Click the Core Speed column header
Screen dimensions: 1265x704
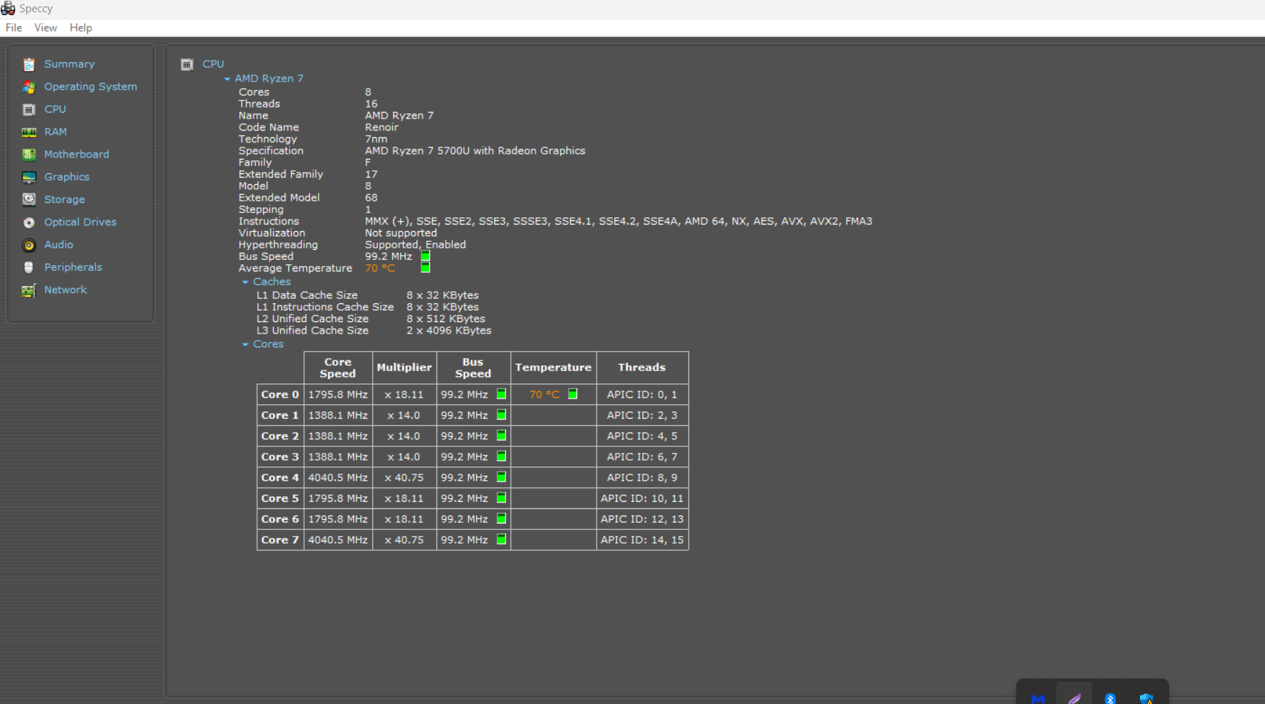(338, 368)
